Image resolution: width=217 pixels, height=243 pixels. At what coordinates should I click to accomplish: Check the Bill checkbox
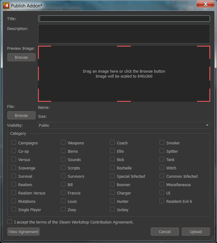point(63,184)
